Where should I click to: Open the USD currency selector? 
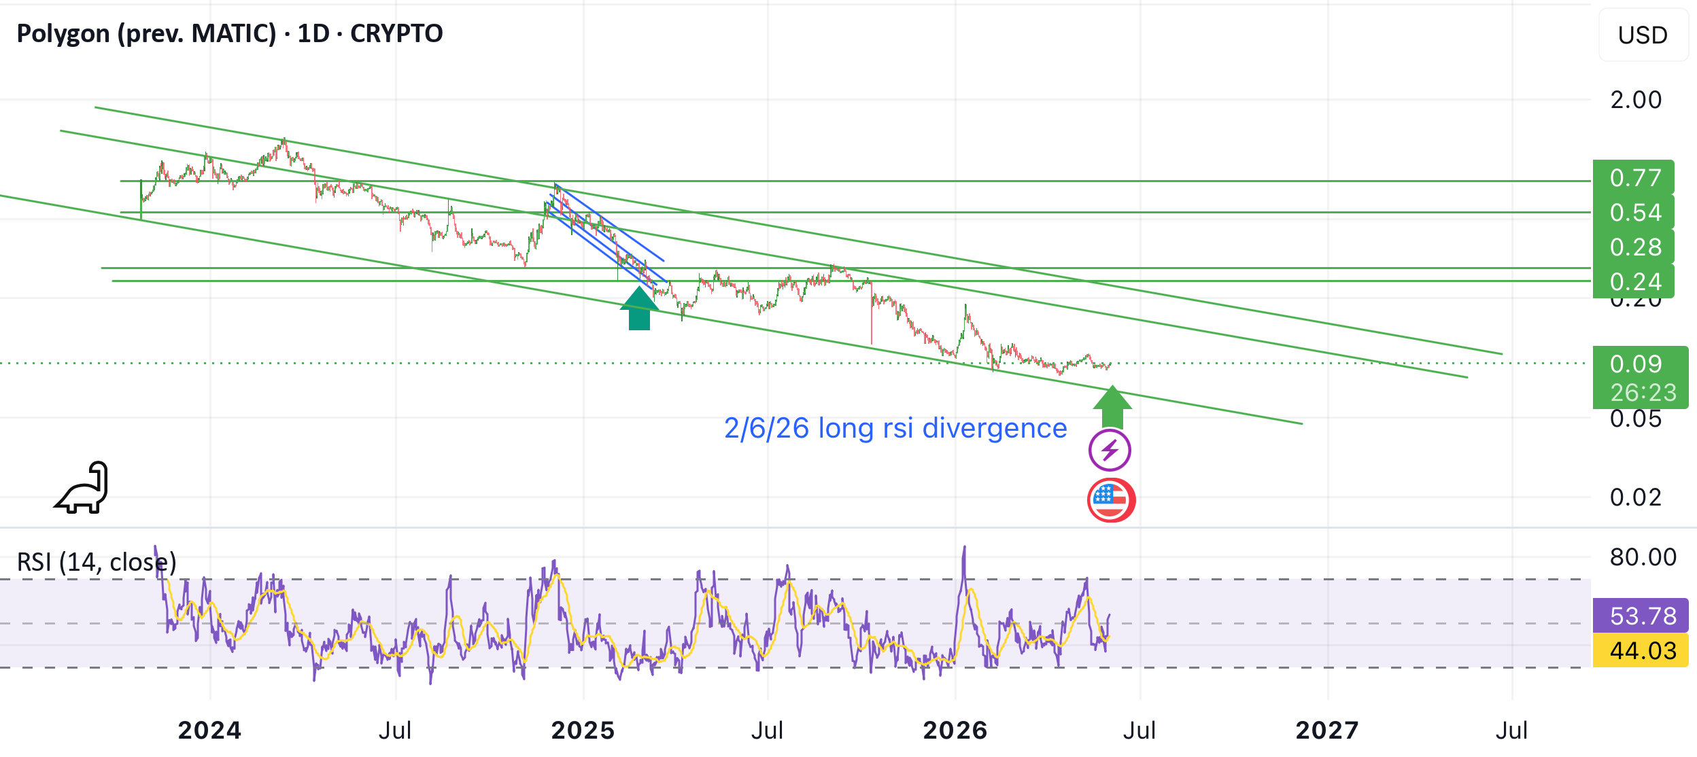tap(1643, 35)
